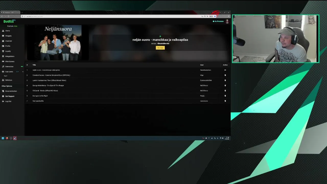
Task: Click the yellow Settings button
Action: tap(160, 48)
